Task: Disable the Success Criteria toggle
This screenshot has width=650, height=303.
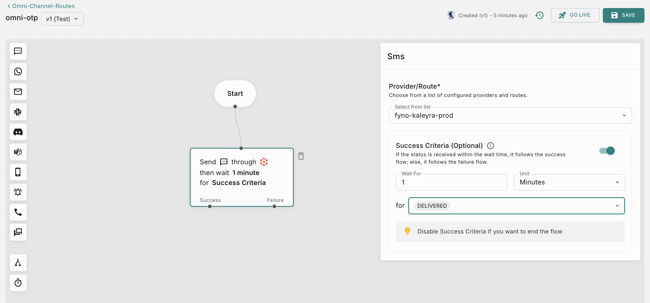Action: pyautogui.click(x=607, y=151)
